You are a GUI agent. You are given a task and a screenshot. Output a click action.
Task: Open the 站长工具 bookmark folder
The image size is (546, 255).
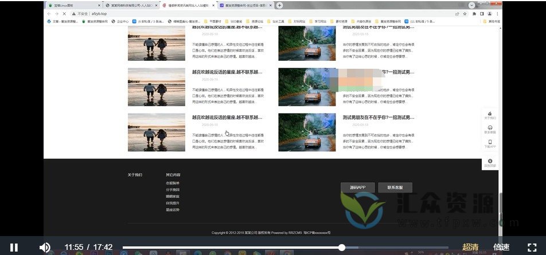point(276,21)
